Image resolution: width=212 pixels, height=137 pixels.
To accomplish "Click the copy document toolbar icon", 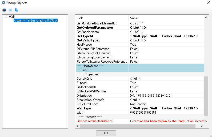I will (x=17, y=10).
